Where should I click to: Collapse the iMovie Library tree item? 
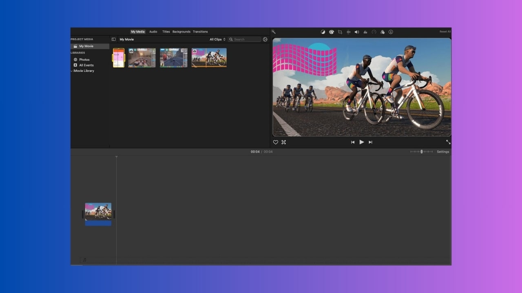coord(72,71)
